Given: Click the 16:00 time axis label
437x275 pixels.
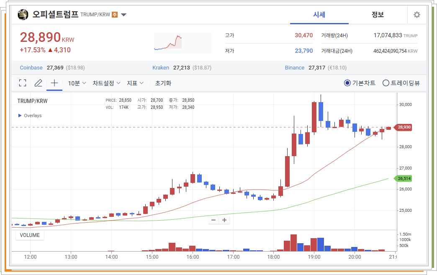Looking at the screenshot, I should click(x=193, y=257).
